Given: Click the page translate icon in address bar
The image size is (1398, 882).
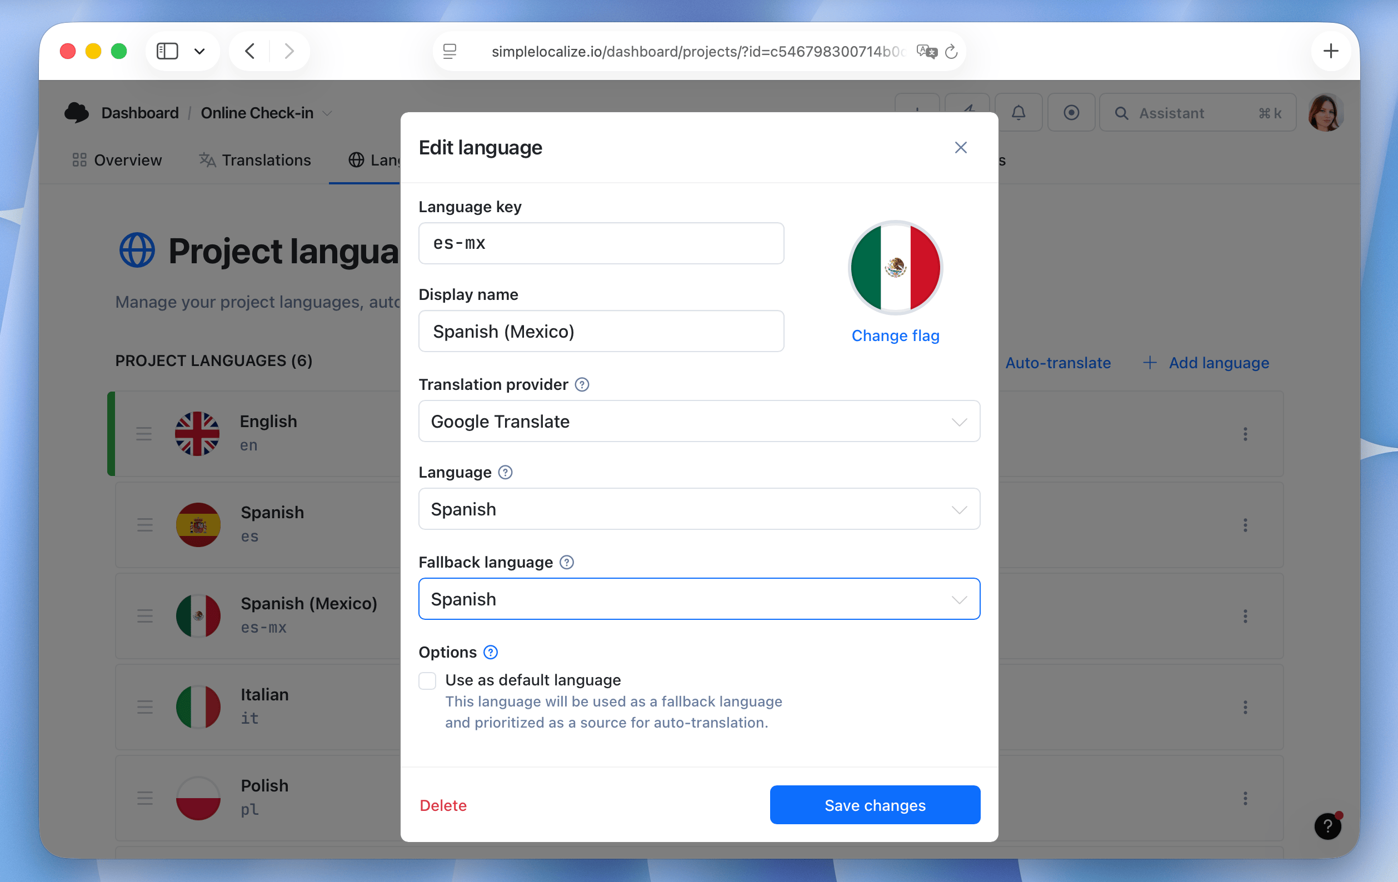Looking at the screenshot, I should pyautogui.click(x=927, y=51).
